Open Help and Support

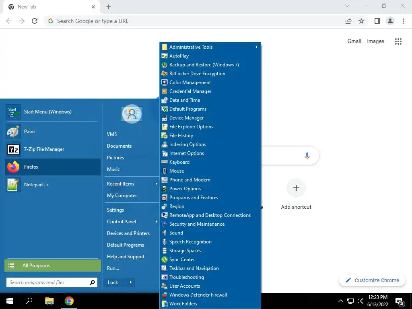pos(126,257)
